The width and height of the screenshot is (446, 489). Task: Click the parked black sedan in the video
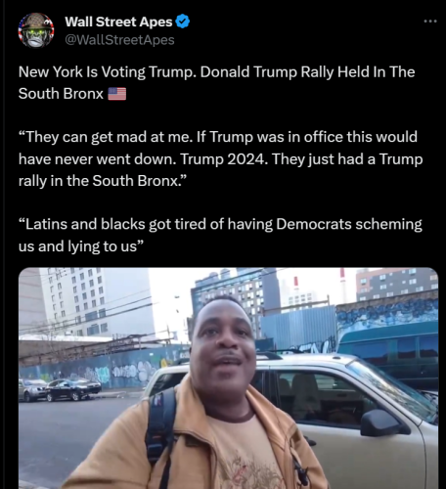pyautogui.click(x=73, y=389)
